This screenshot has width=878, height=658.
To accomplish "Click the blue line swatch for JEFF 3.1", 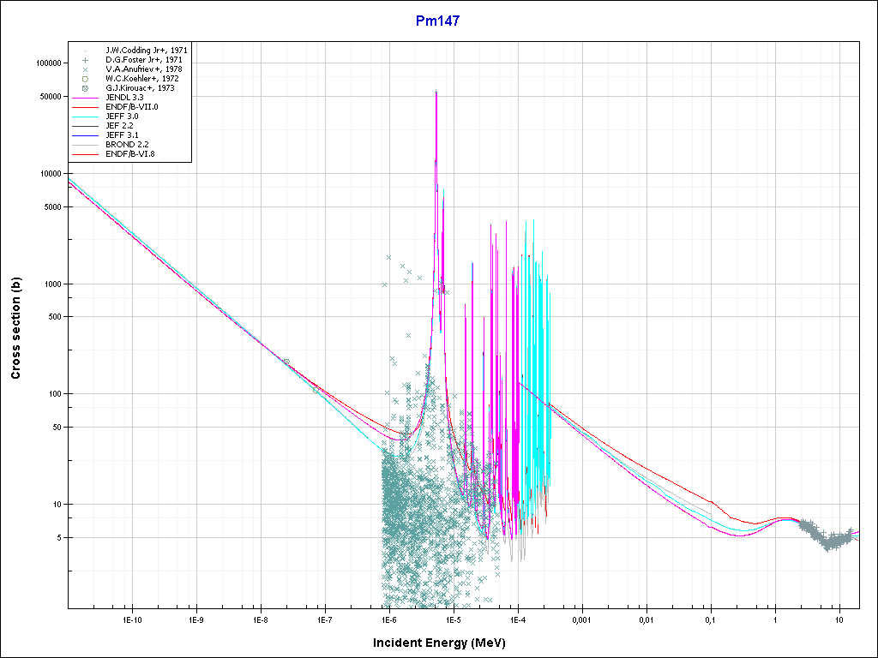I will point(86,135).
